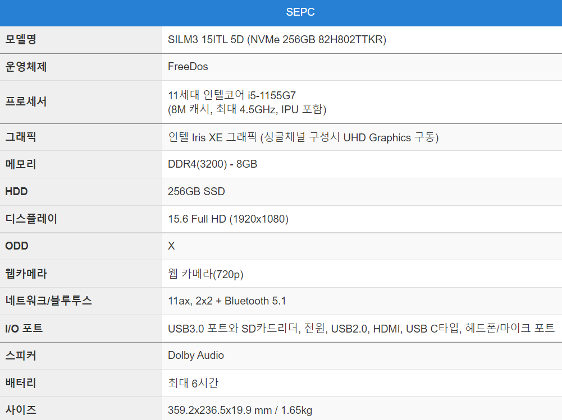Select the 11ax, 2x2 + Bluetooth 5.1 value
The image size is (562, 420).
227,301
